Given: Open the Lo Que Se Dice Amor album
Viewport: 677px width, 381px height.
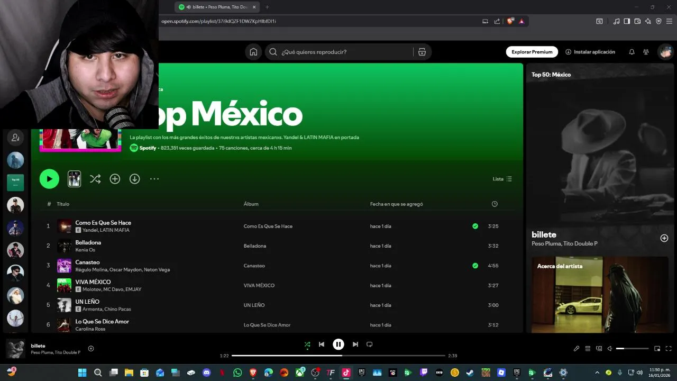Looking at the screenshot, I should coord(267,325).
